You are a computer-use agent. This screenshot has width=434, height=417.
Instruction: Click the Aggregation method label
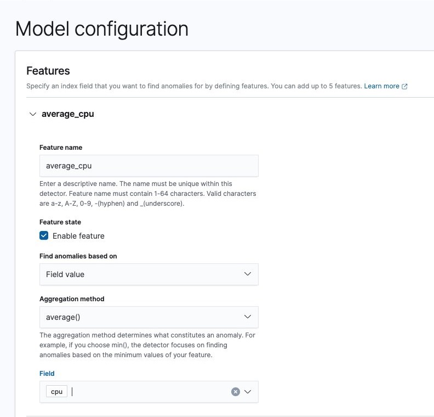click(x=72, y=299)
